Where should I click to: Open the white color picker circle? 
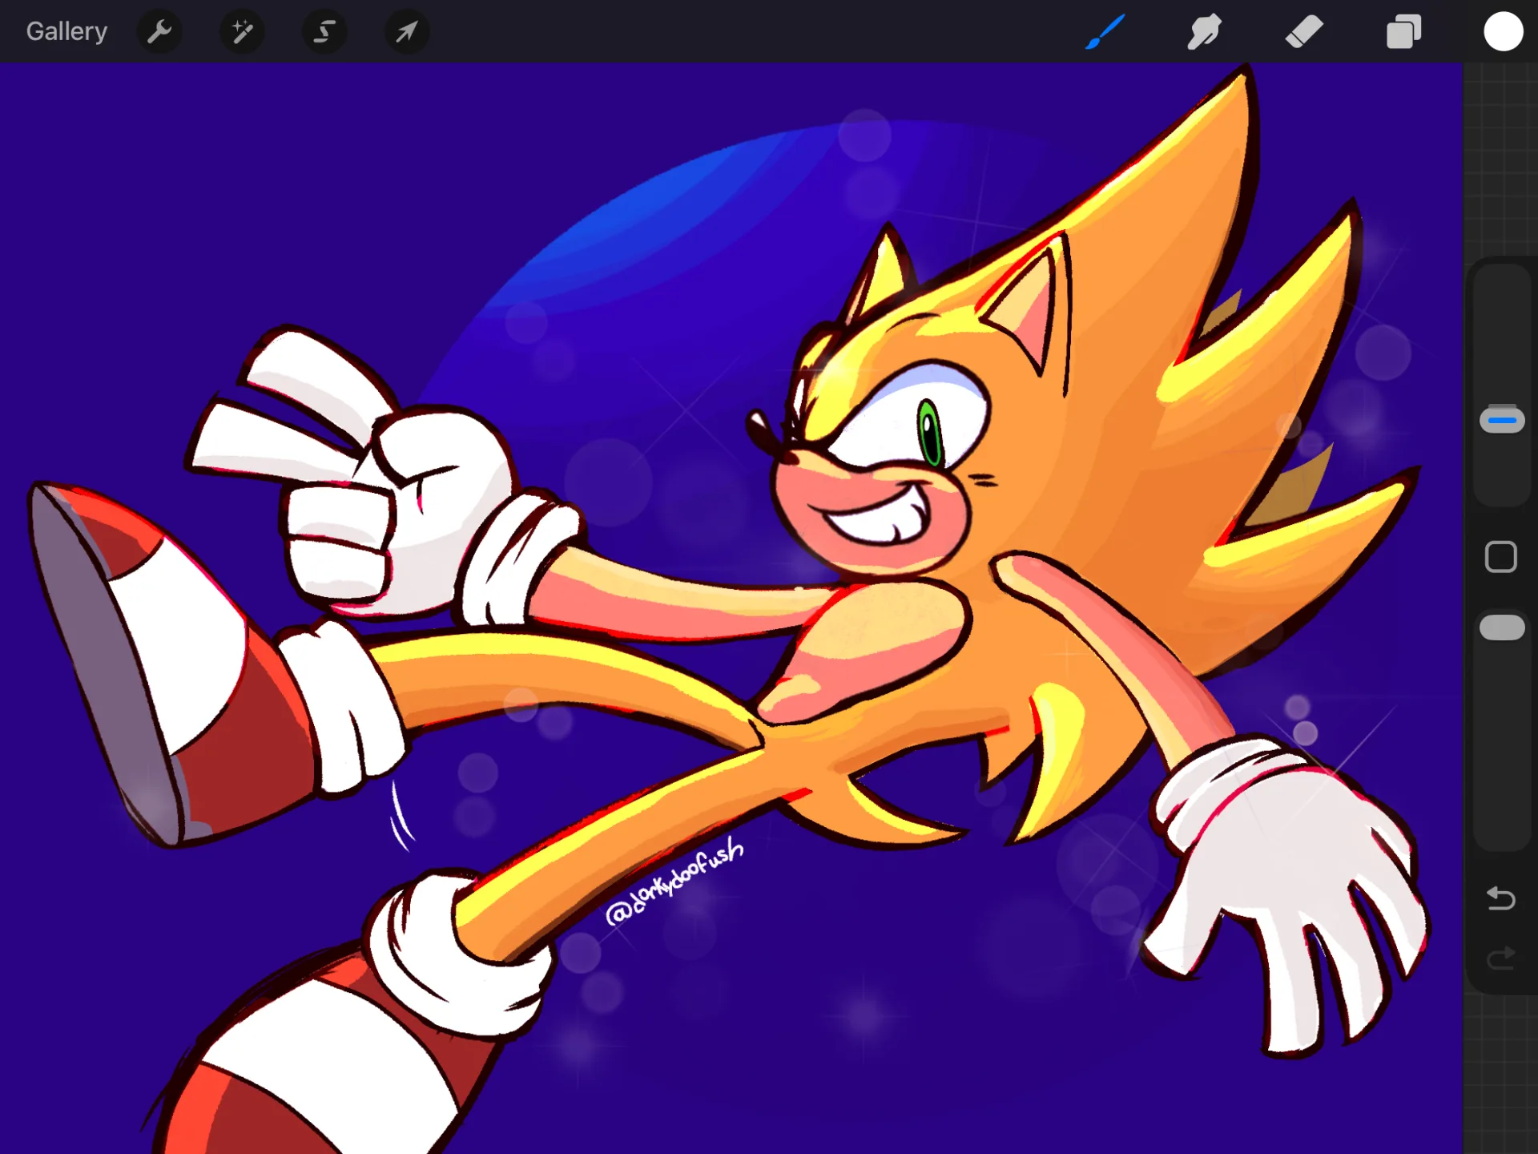(1503, 32)
